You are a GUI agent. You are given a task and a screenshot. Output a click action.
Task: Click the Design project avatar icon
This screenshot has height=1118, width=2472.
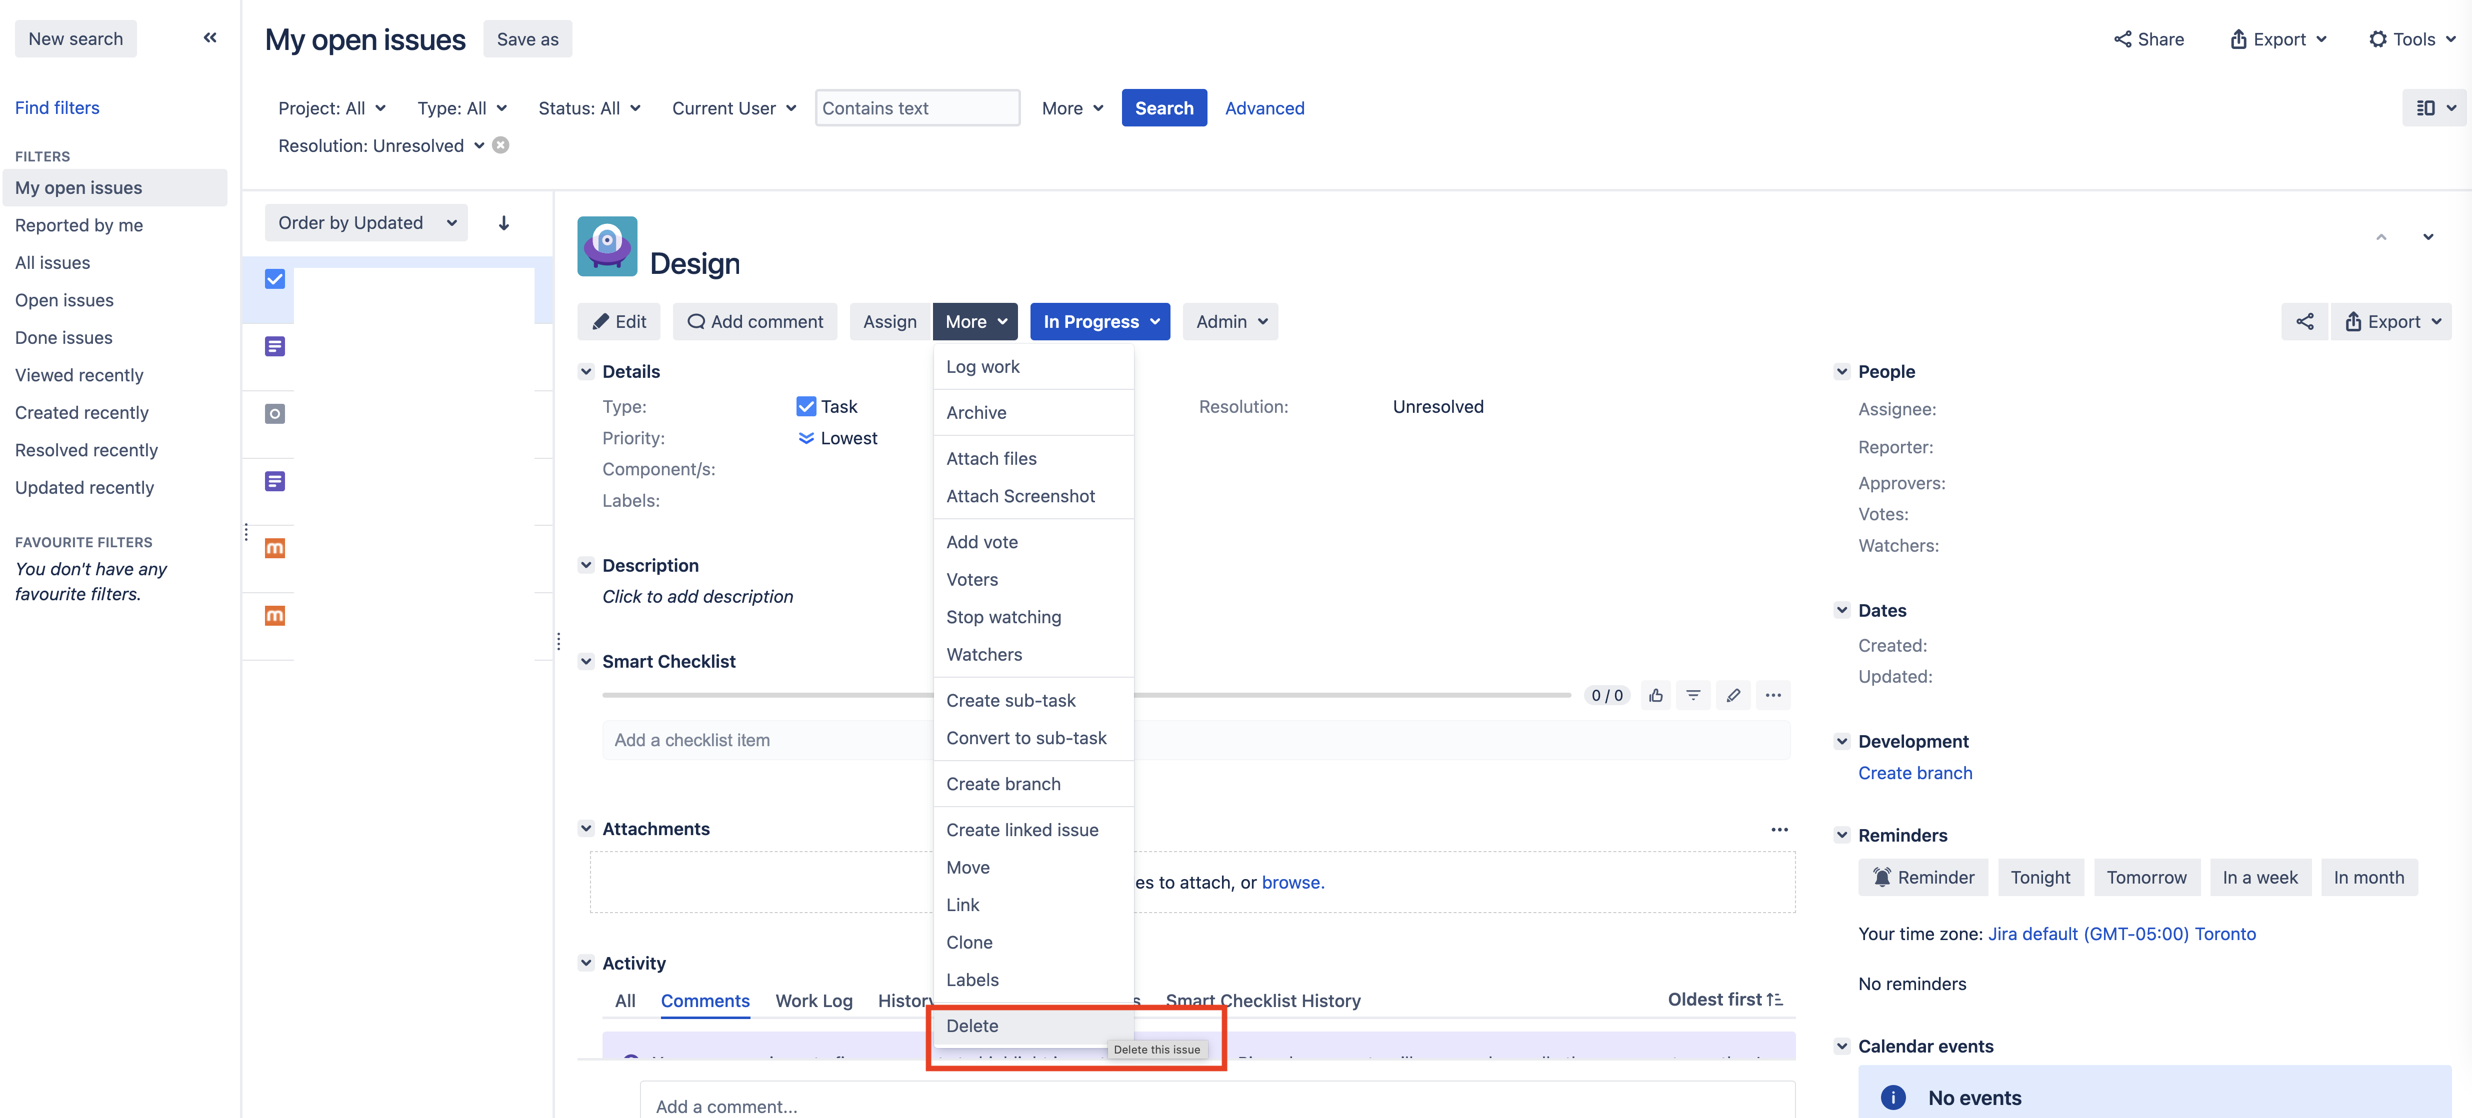tap(606, 246)
